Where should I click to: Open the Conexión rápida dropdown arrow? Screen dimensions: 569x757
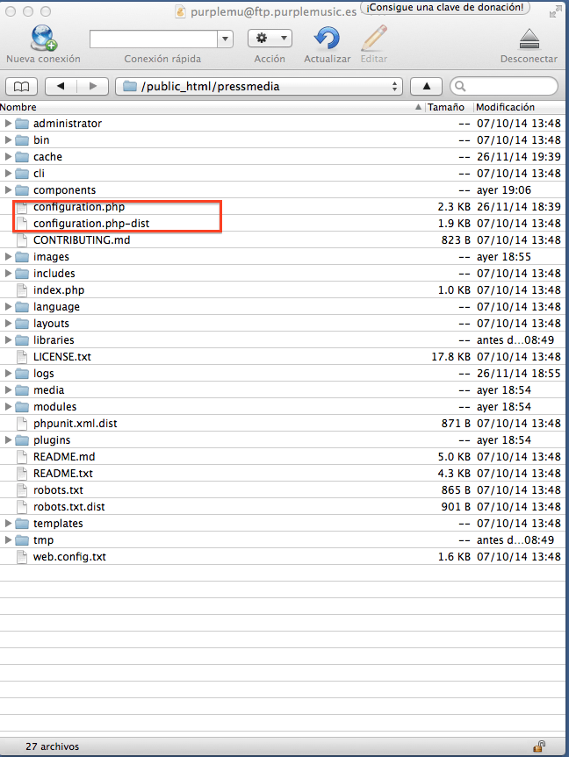coord(225,39)
